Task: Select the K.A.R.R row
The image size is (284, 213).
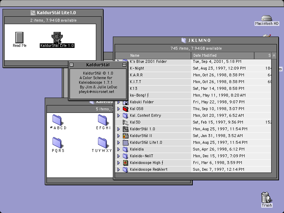Action: [x=193, y=75]
